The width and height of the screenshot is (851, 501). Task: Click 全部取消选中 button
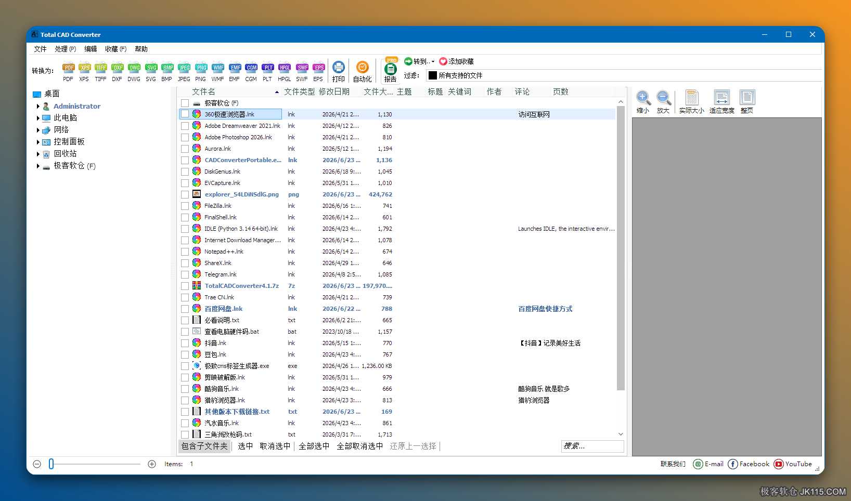tap(359, 446)
